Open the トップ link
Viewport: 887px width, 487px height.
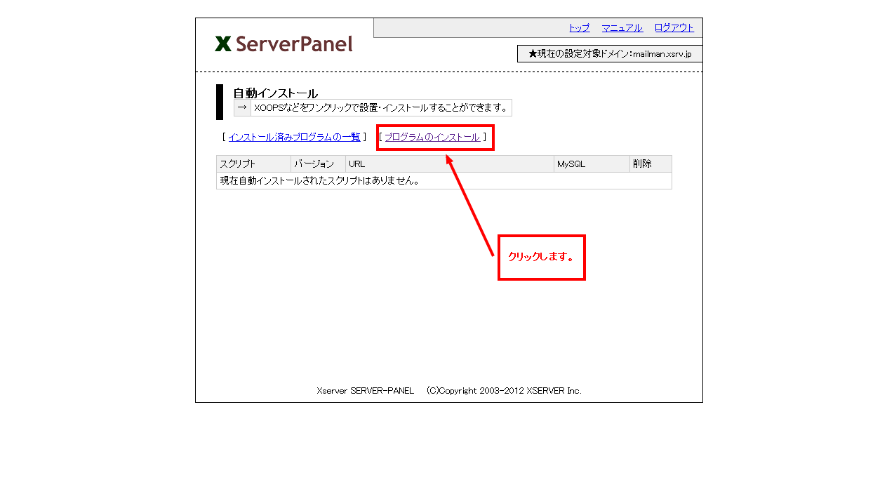coord(579,28)
